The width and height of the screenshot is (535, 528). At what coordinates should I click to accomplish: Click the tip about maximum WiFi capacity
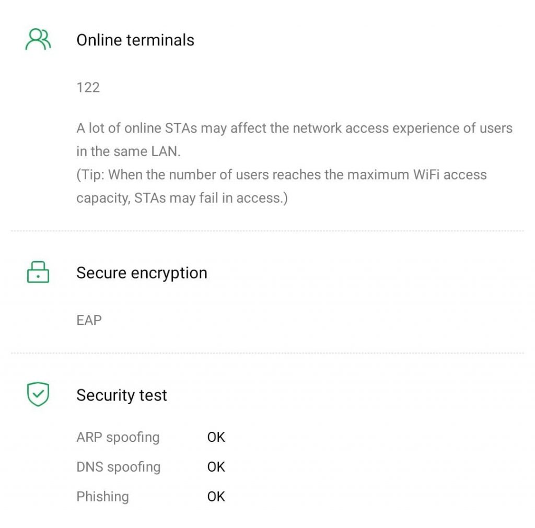click(282, 174)
